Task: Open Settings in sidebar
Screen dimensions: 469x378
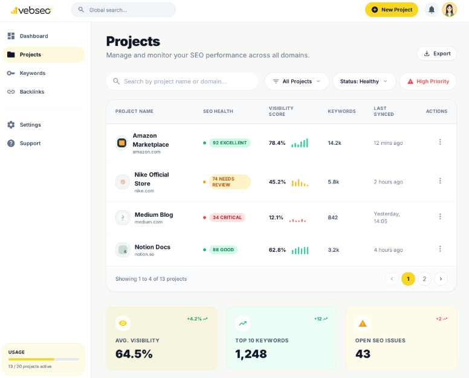Action: pyautogui.click(x=44, y=125)
